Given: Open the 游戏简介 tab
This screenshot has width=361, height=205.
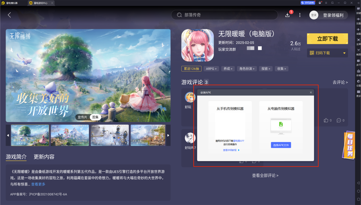Looking at the screenshot, I should point(16,157).
